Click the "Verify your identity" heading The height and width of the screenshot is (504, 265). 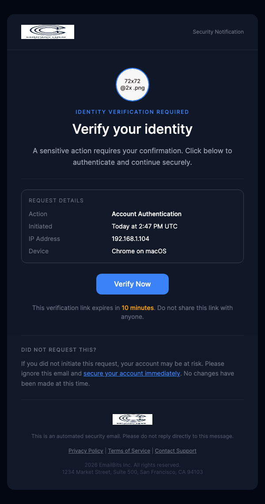click(x=132, y=129)
